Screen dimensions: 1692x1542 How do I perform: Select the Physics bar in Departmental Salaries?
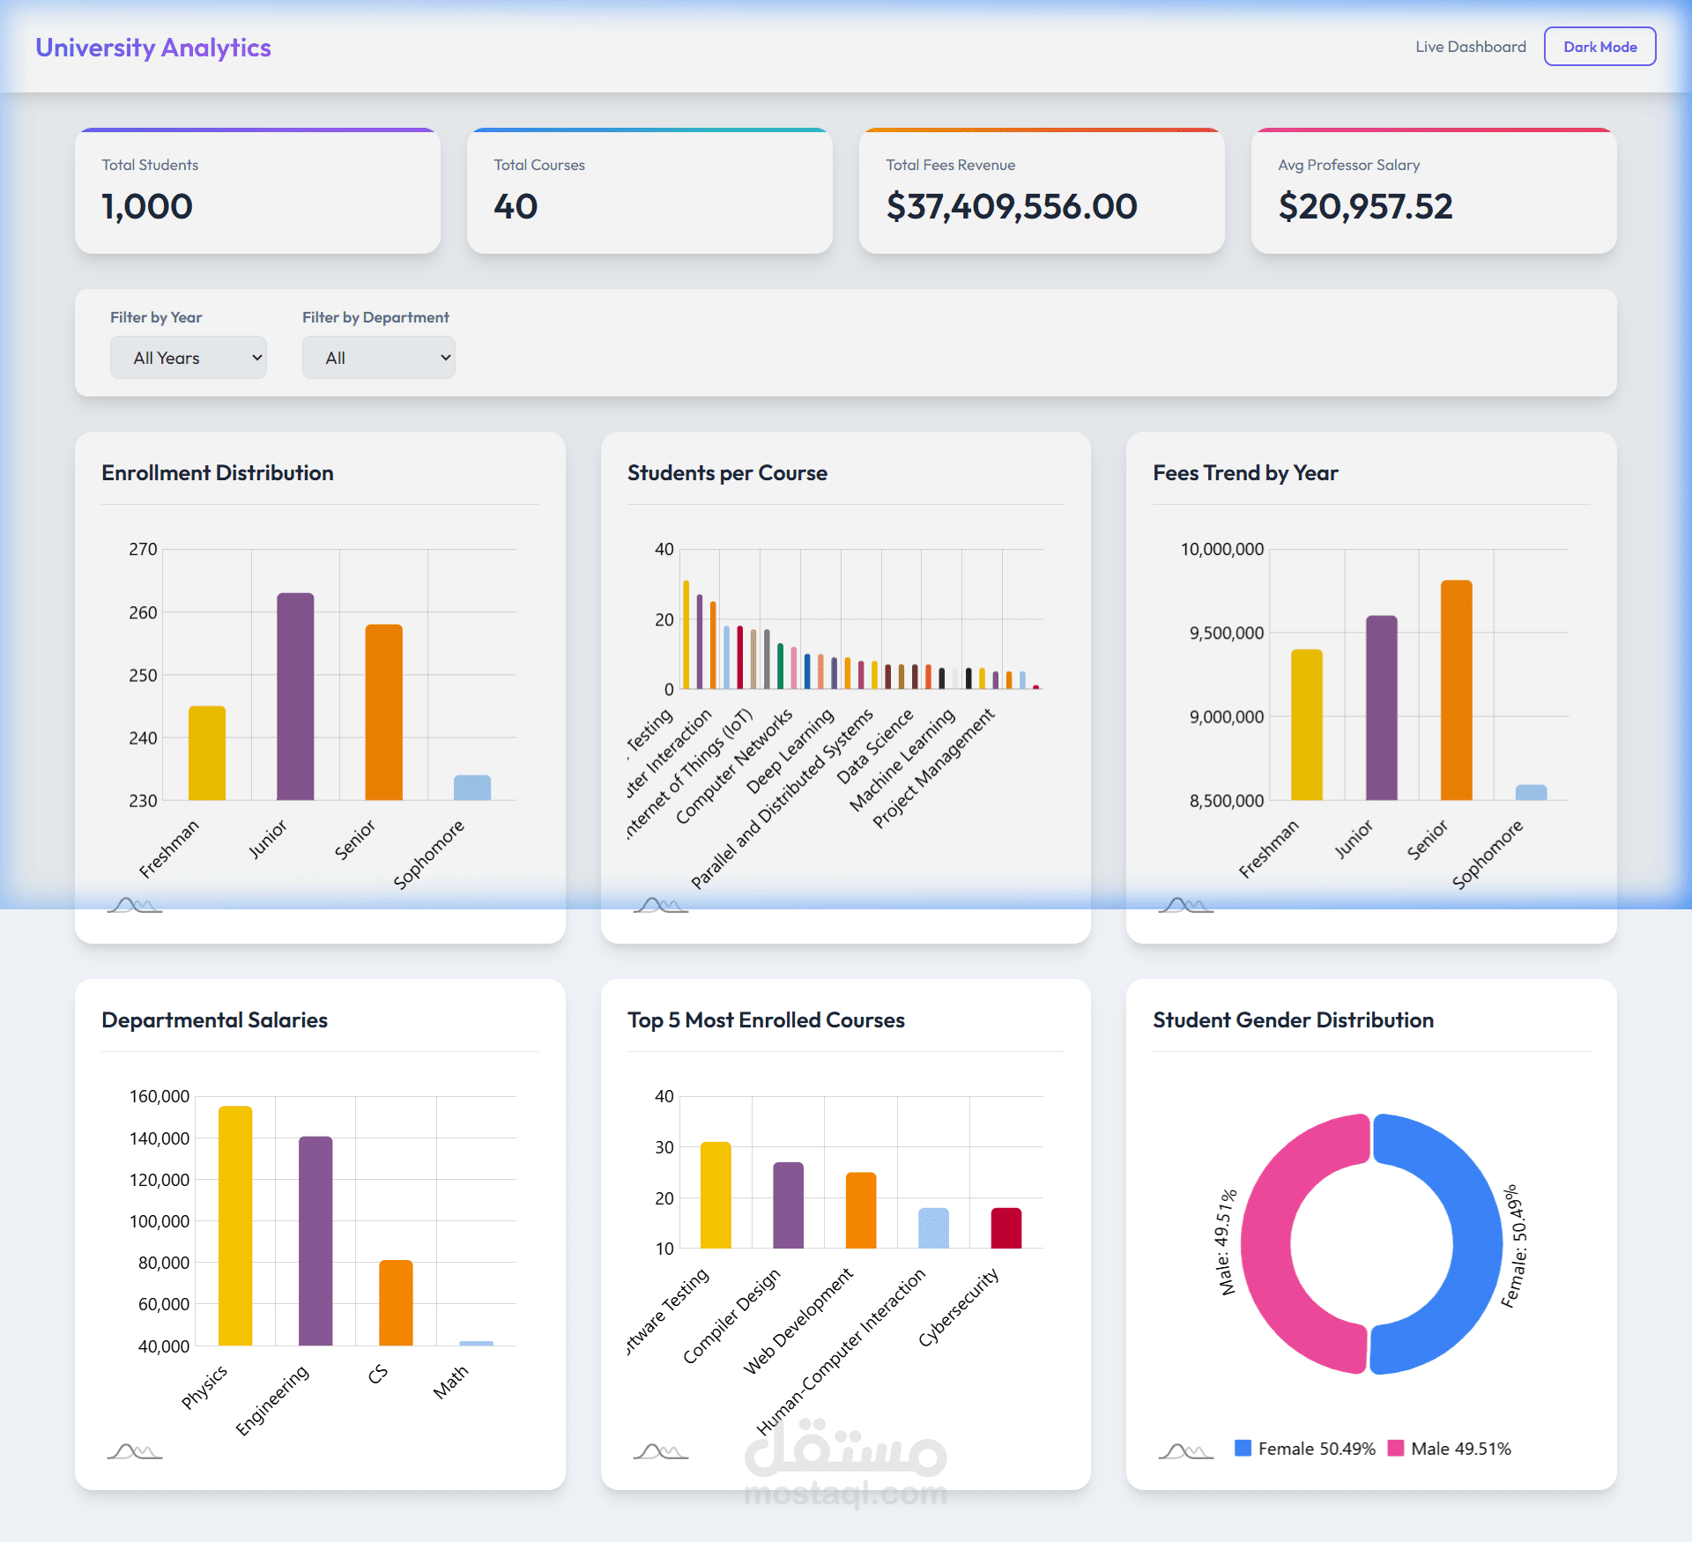pos(235,1226)
